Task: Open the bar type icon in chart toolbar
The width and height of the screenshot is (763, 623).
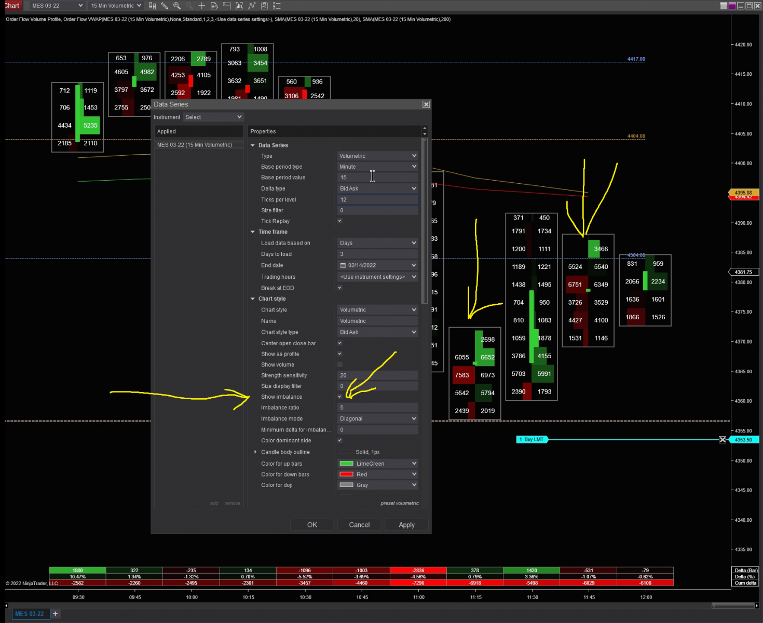Action: 152,6
